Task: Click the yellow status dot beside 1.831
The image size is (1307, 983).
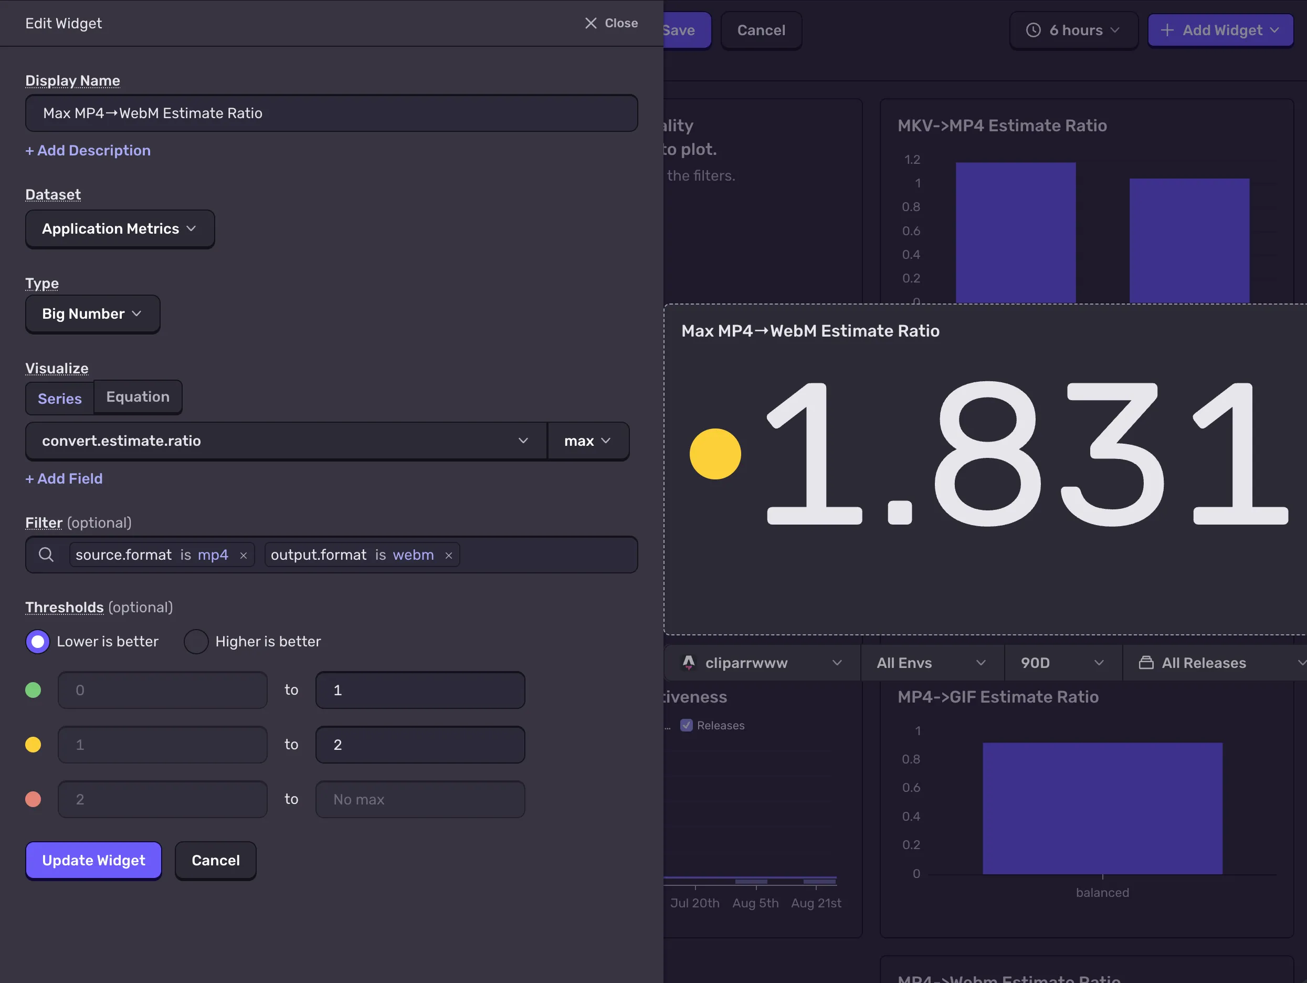Action: click(715, 454)
